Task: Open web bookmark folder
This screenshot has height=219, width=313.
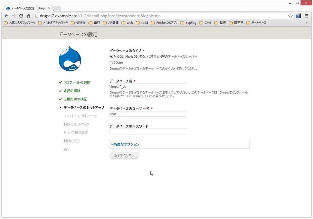Action: pos(127,23)
